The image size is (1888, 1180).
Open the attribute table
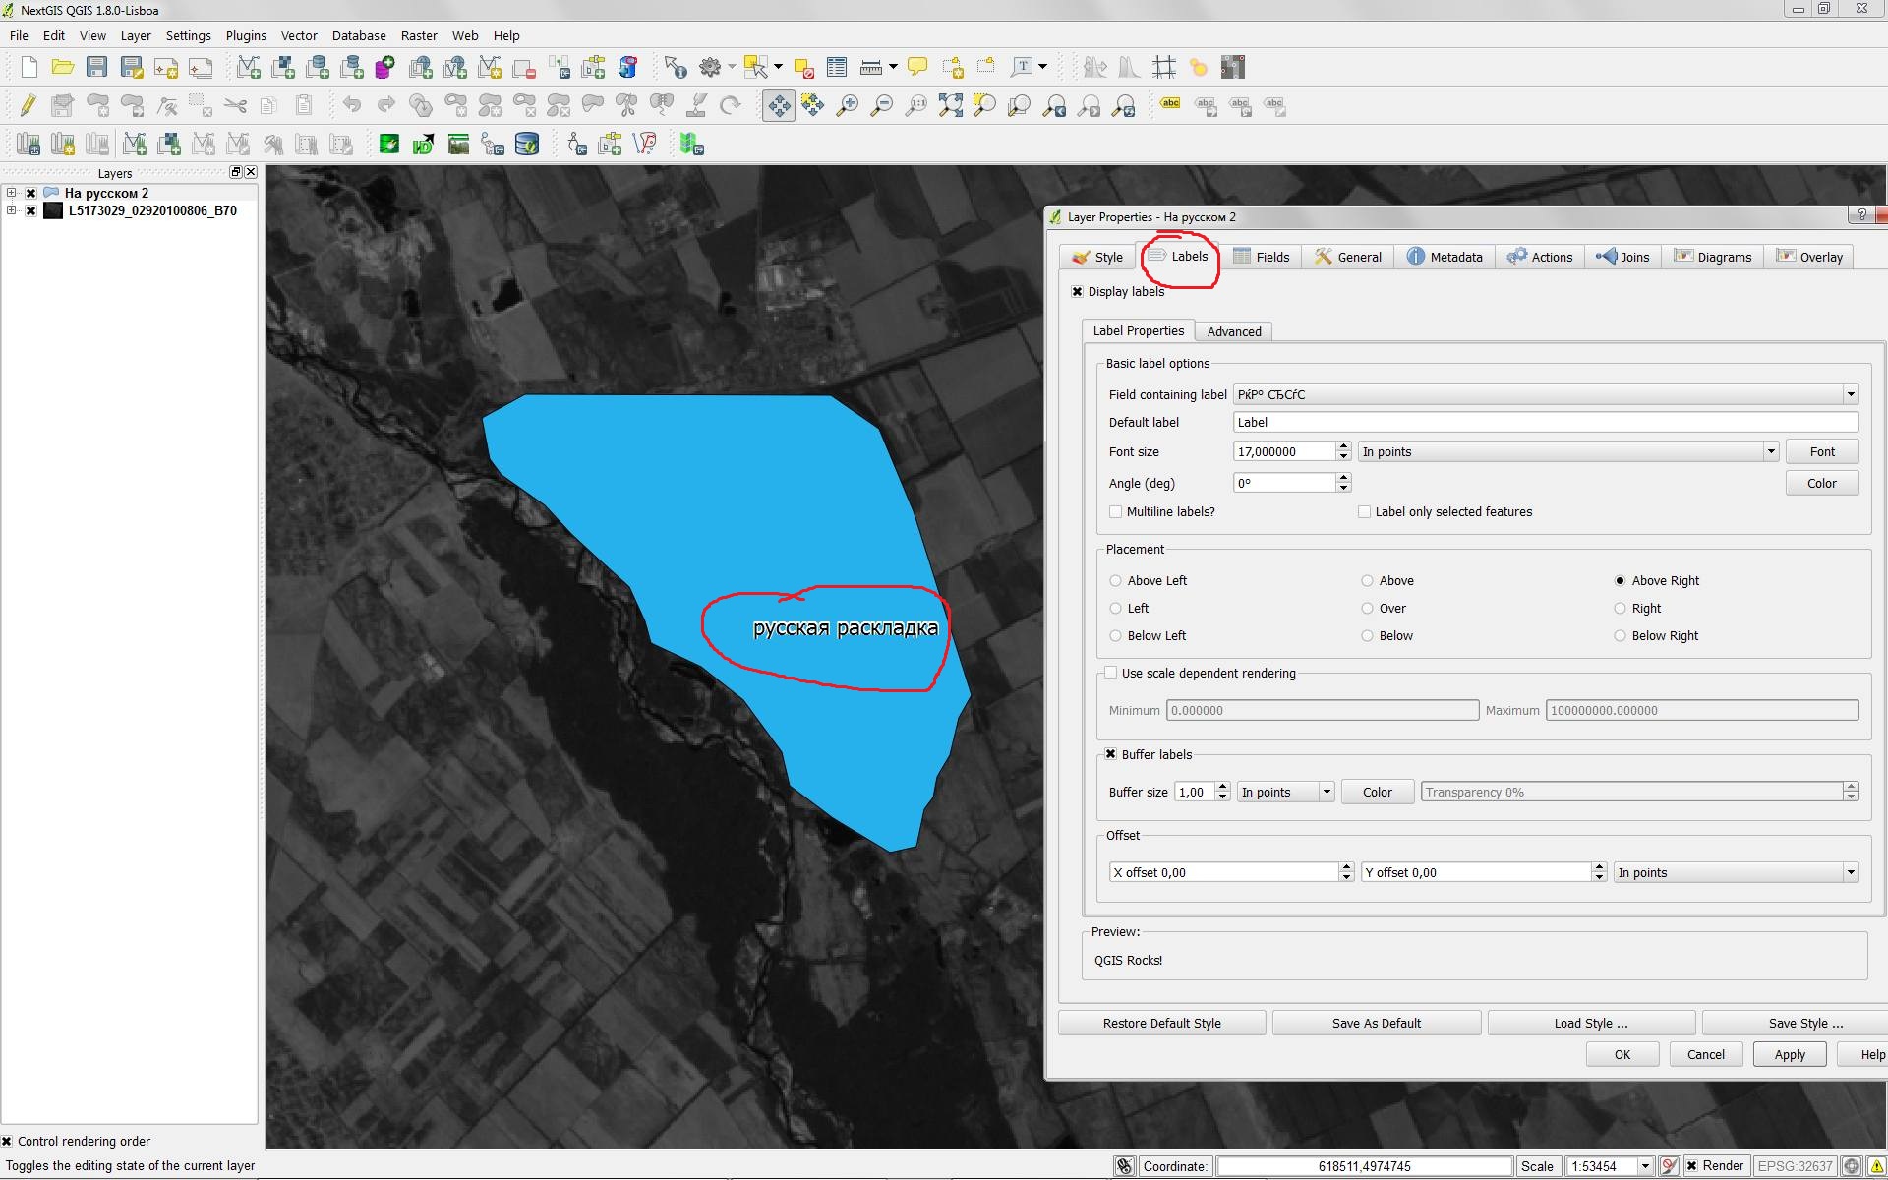pyautogui.click(x=837, y=67)
